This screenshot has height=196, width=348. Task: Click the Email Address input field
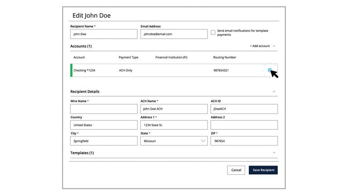[174, 34]
